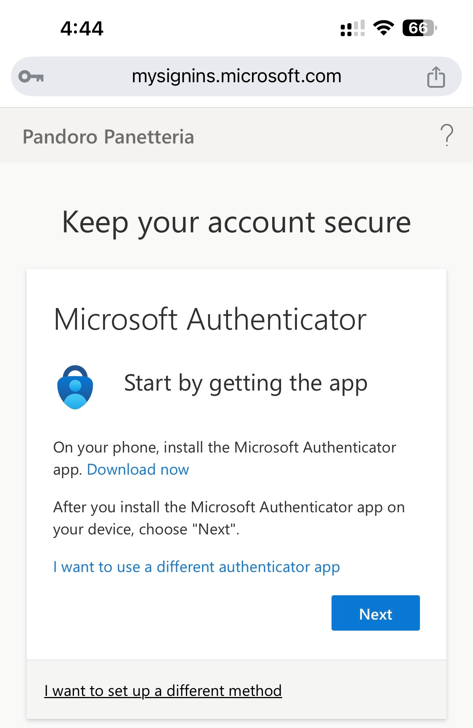The image size is (473, 728).
Task: Tap the cellular signal bars icon
Action: point(353,28)
